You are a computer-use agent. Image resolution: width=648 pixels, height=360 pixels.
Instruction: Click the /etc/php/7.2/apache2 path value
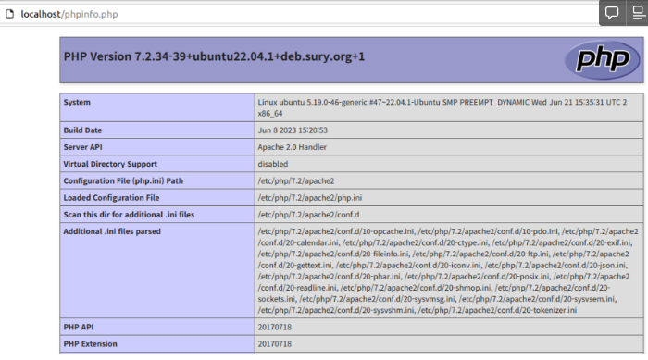(296, 181)
